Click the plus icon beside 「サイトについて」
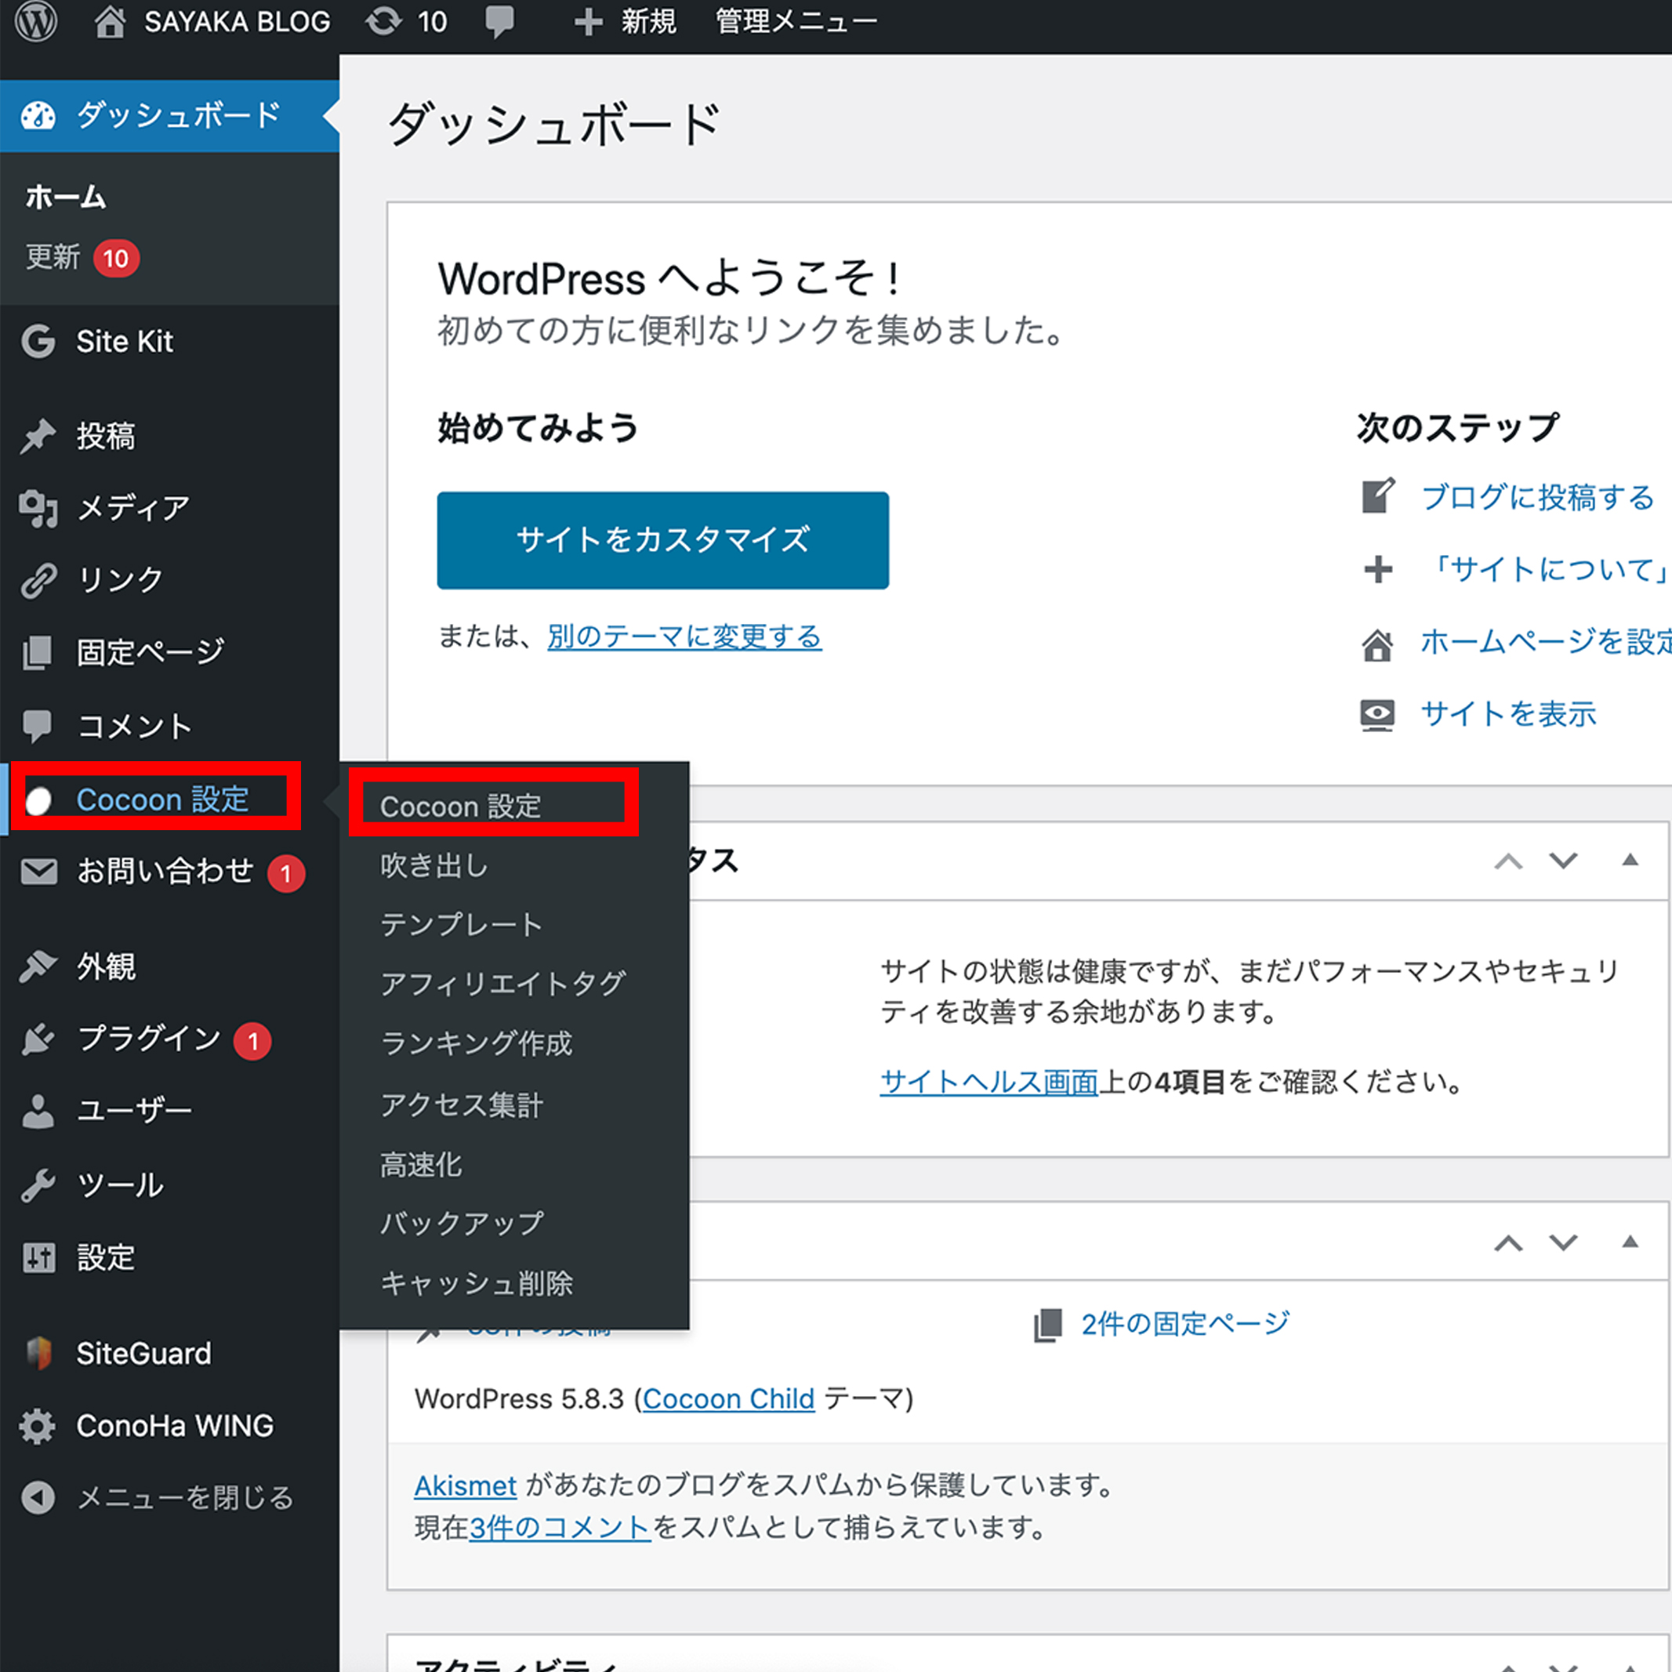This screenshot has height=1672, width=1672. coord(1378,569)
